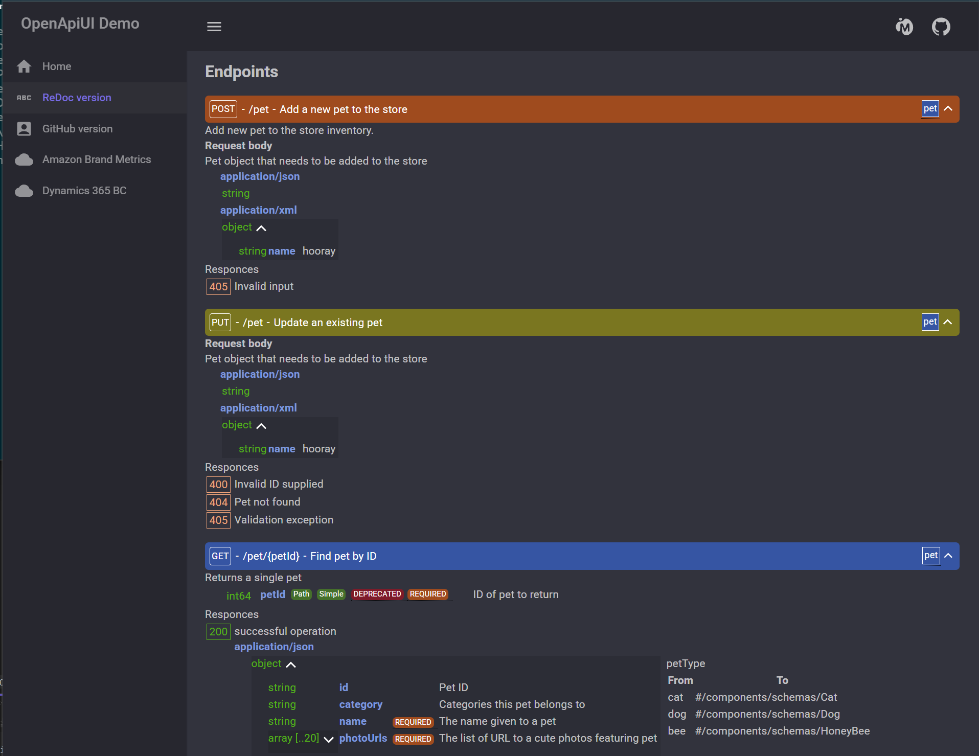Collapse the POST /pet endpoint panel
The width and height of the screenshot is (979, 756).
(x=948, y=109)
